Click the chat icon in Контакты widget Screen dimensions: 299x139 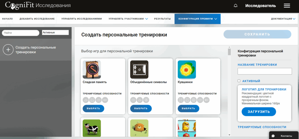(x=273, y=136)
